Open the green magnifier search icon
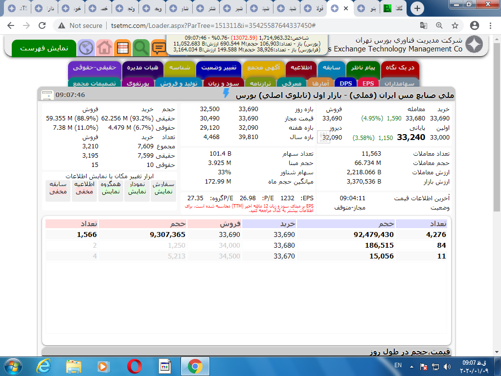 click(x=141, y=48)
